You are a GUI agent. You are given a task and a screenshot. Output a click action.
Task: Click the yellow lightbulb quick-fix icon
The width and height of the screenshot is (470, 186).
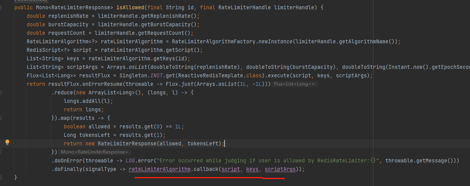pyautogui.click(x=7, y=142)
